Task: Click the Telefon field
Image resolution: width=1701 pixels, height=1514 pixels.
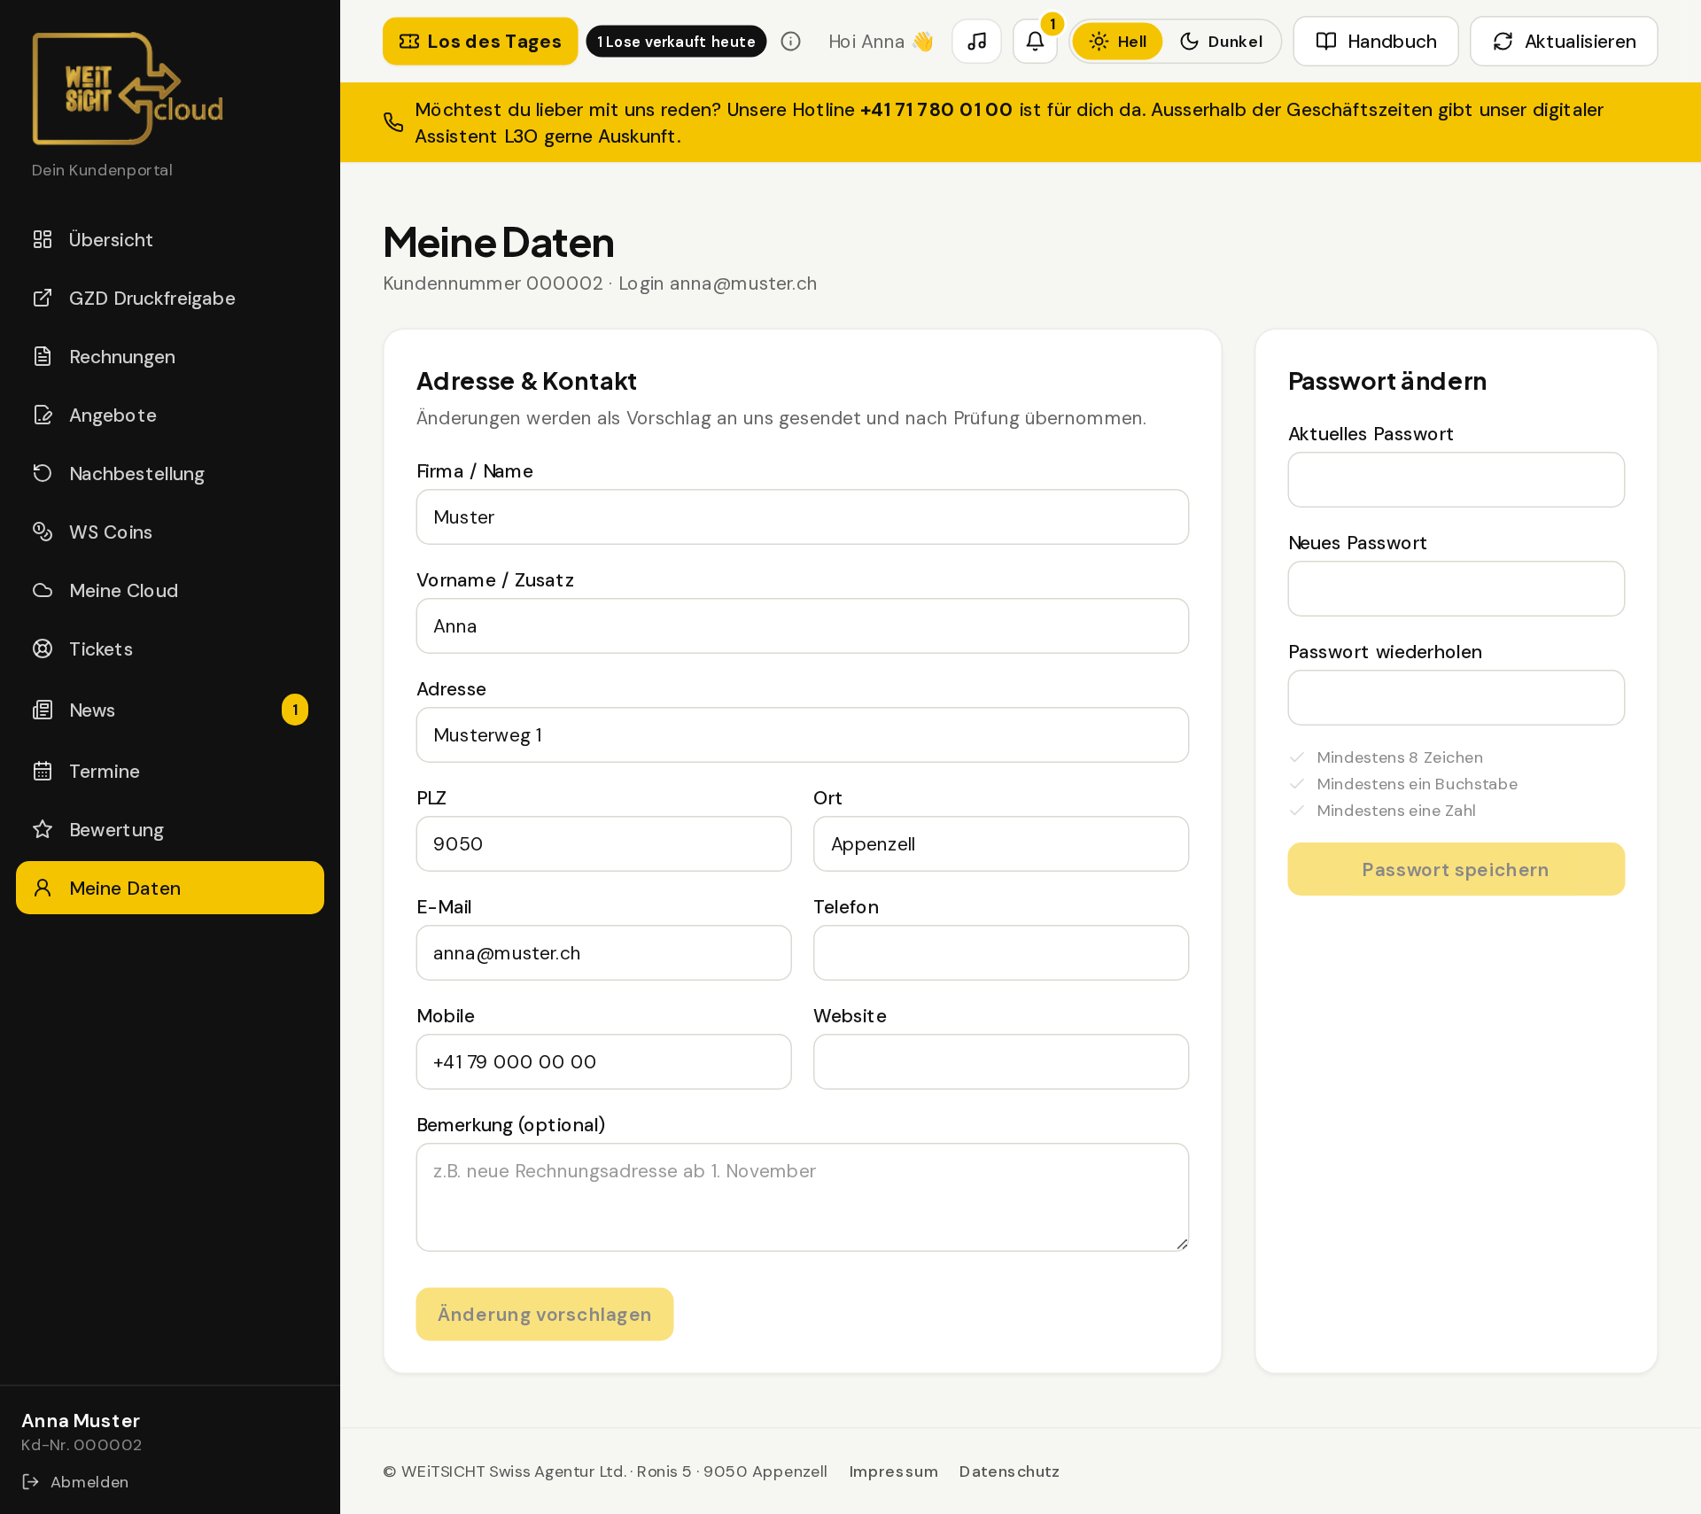Action: [1001, 953]
